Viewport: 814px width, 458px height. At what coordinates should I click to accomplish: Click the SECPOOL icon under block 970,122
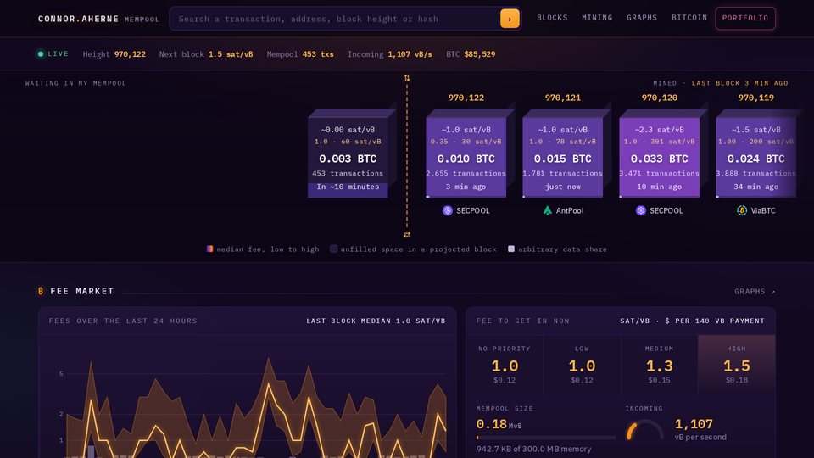448,210
